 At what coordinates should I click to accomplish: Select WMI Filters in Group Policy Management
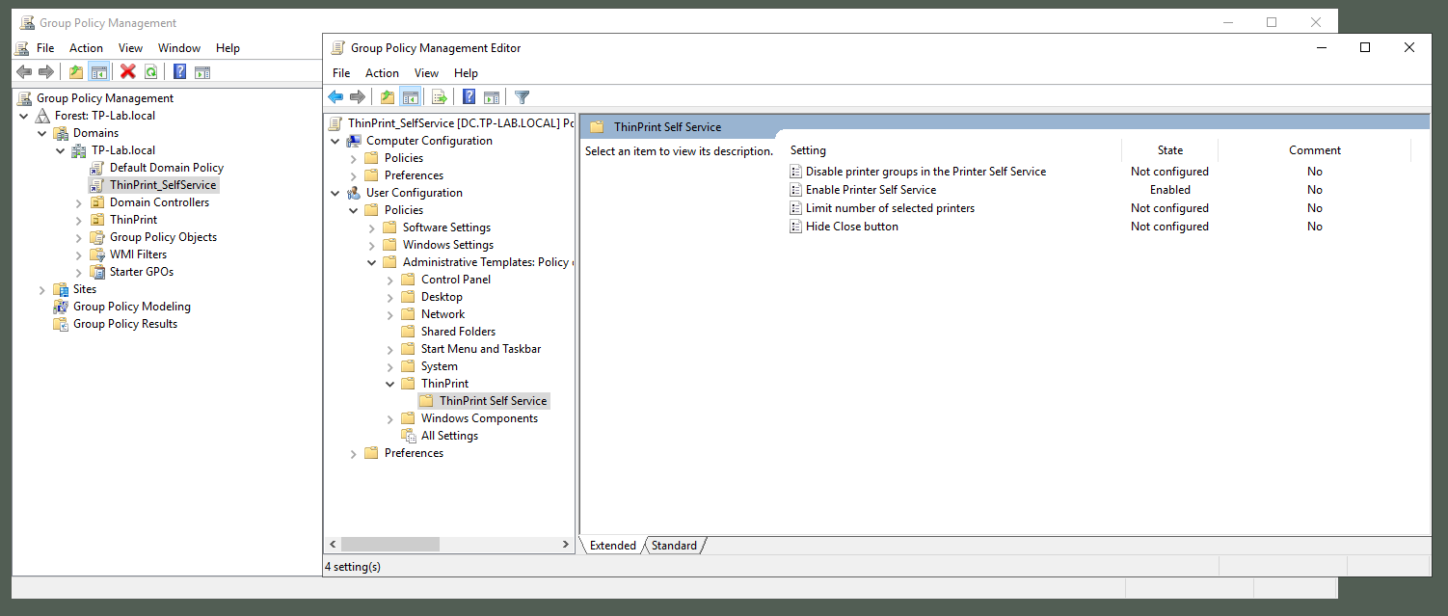[x=138, y=254]
